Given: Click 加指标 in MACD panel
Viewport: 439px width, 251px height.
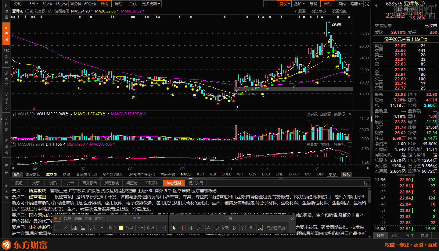Looking at the screenshot, I should click(x=326, y=144).
